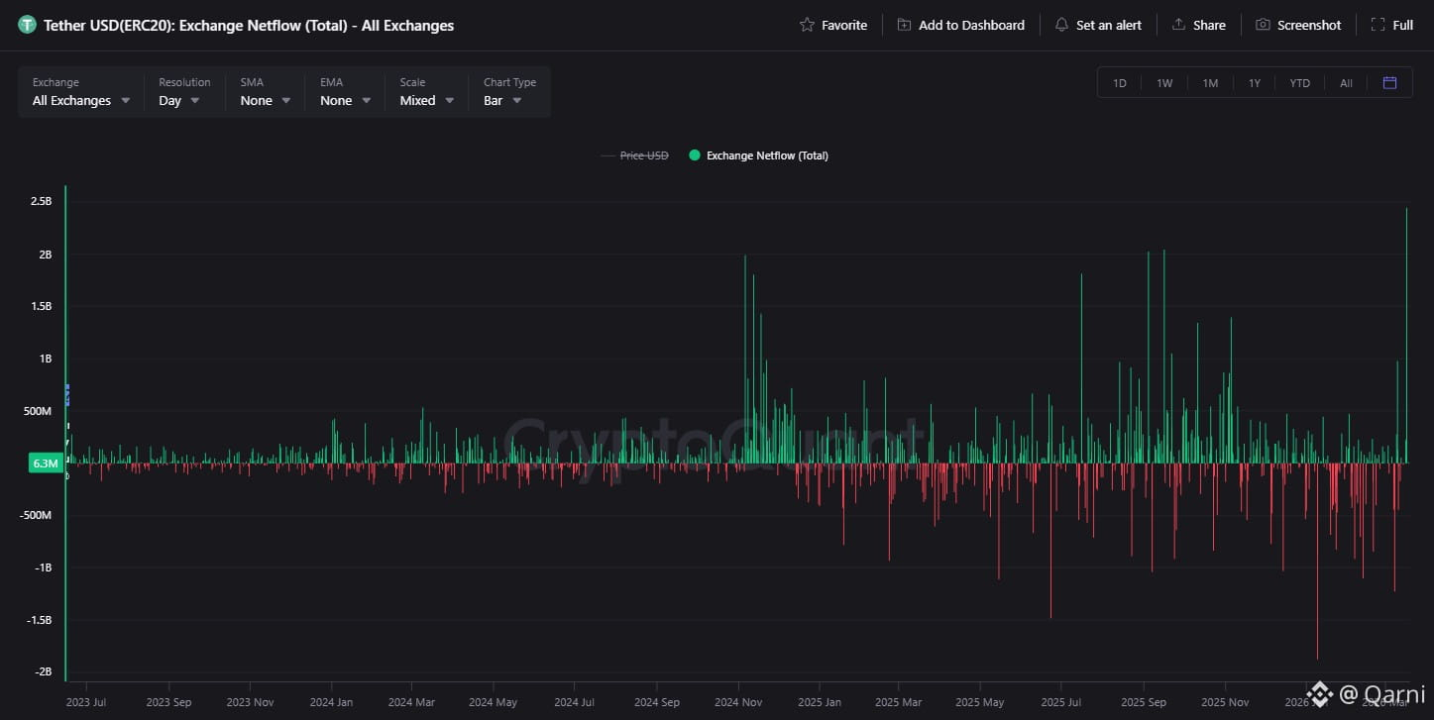Select the 1Y range button
The image size is (1434, 720).
pyautogui.click(x=1255, y=83)
